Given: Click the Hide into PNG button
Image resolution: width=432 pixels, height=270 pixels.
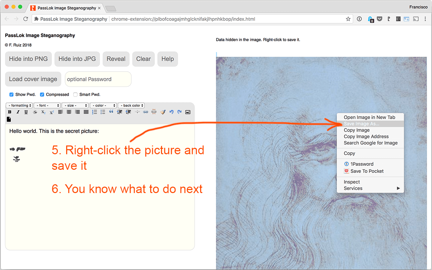Looking at the screenshot, I should click(28, 59).
